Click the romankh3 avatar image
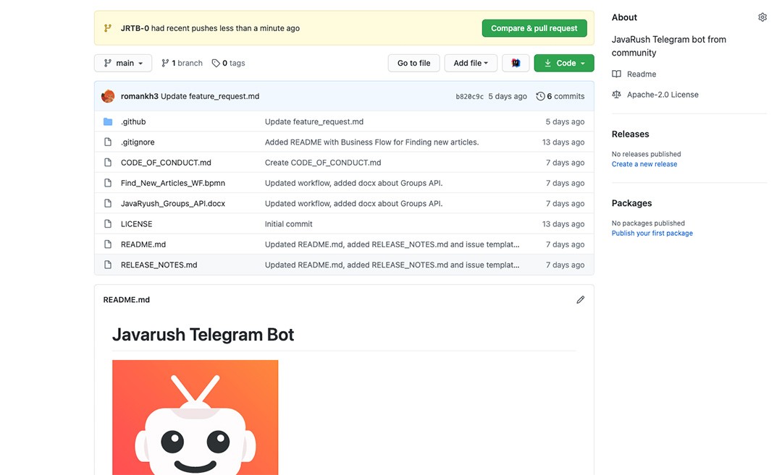The image size is (782, 475). click(108, 96)
